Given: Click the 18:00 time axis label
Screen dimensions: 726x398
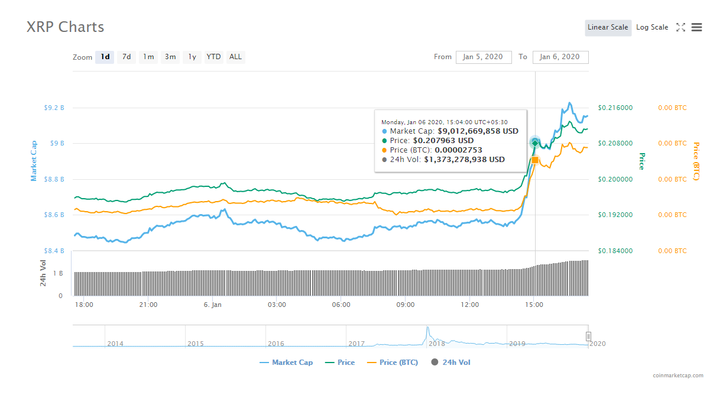Looking at the screenshot, I should pyautogui.click(x=84, y=305).
